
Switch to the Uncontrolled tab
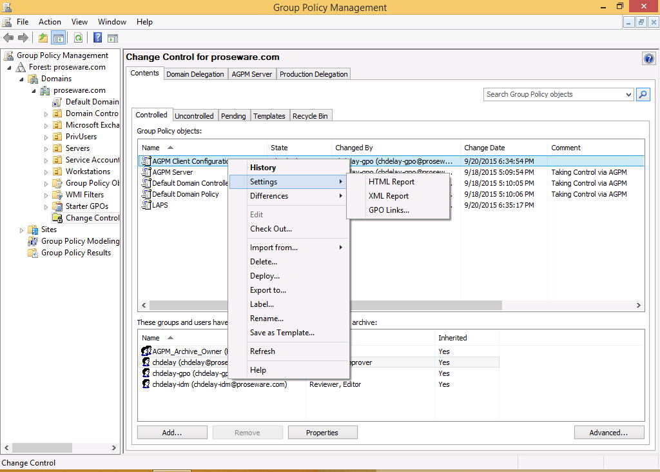point(194,116)
